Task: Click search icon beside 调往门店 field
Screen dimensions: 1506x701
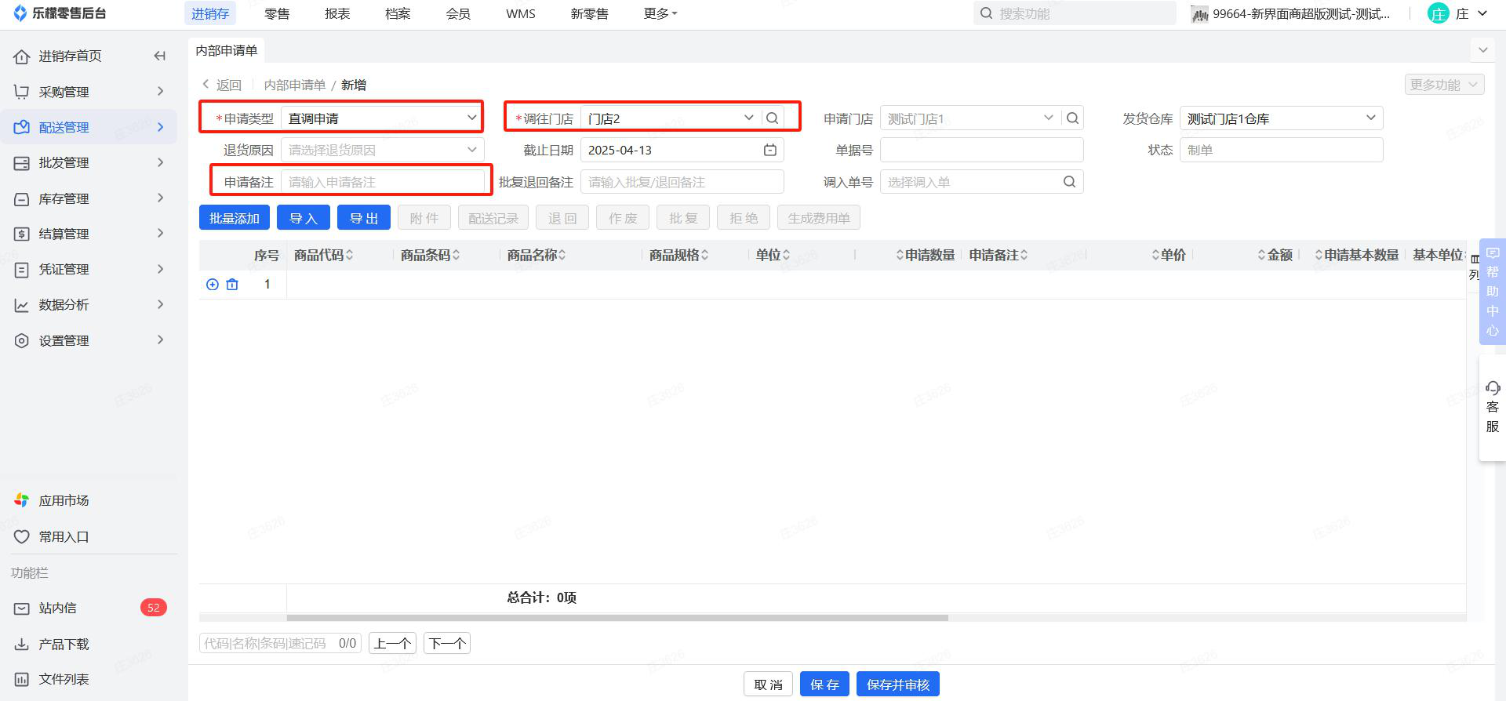Action: [x=773, y=118]
